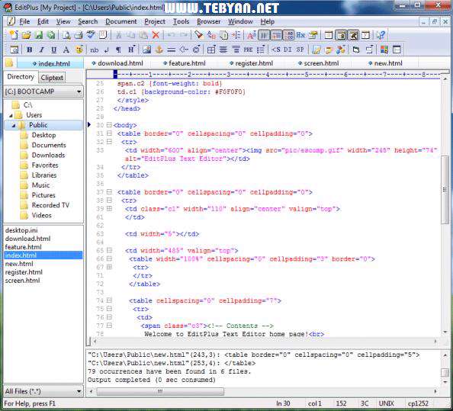Open the Hex viewer Hx icon
The height and width of the screenshot is (411, 453).
pos(300,35)
